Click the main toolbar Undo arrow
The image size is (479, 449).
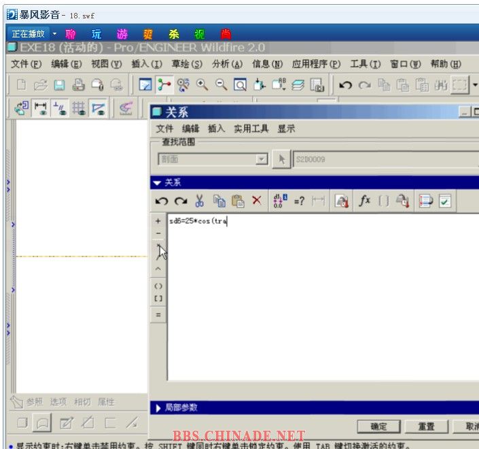click(346, 85)
